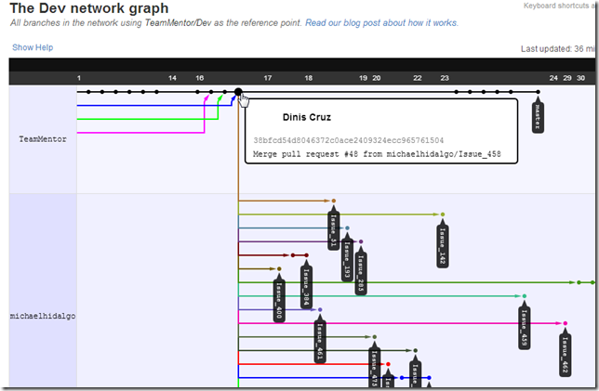Screen dimensions: 599x391
Task: Click the commit dot above the master tag
Action: click(538, 92)
